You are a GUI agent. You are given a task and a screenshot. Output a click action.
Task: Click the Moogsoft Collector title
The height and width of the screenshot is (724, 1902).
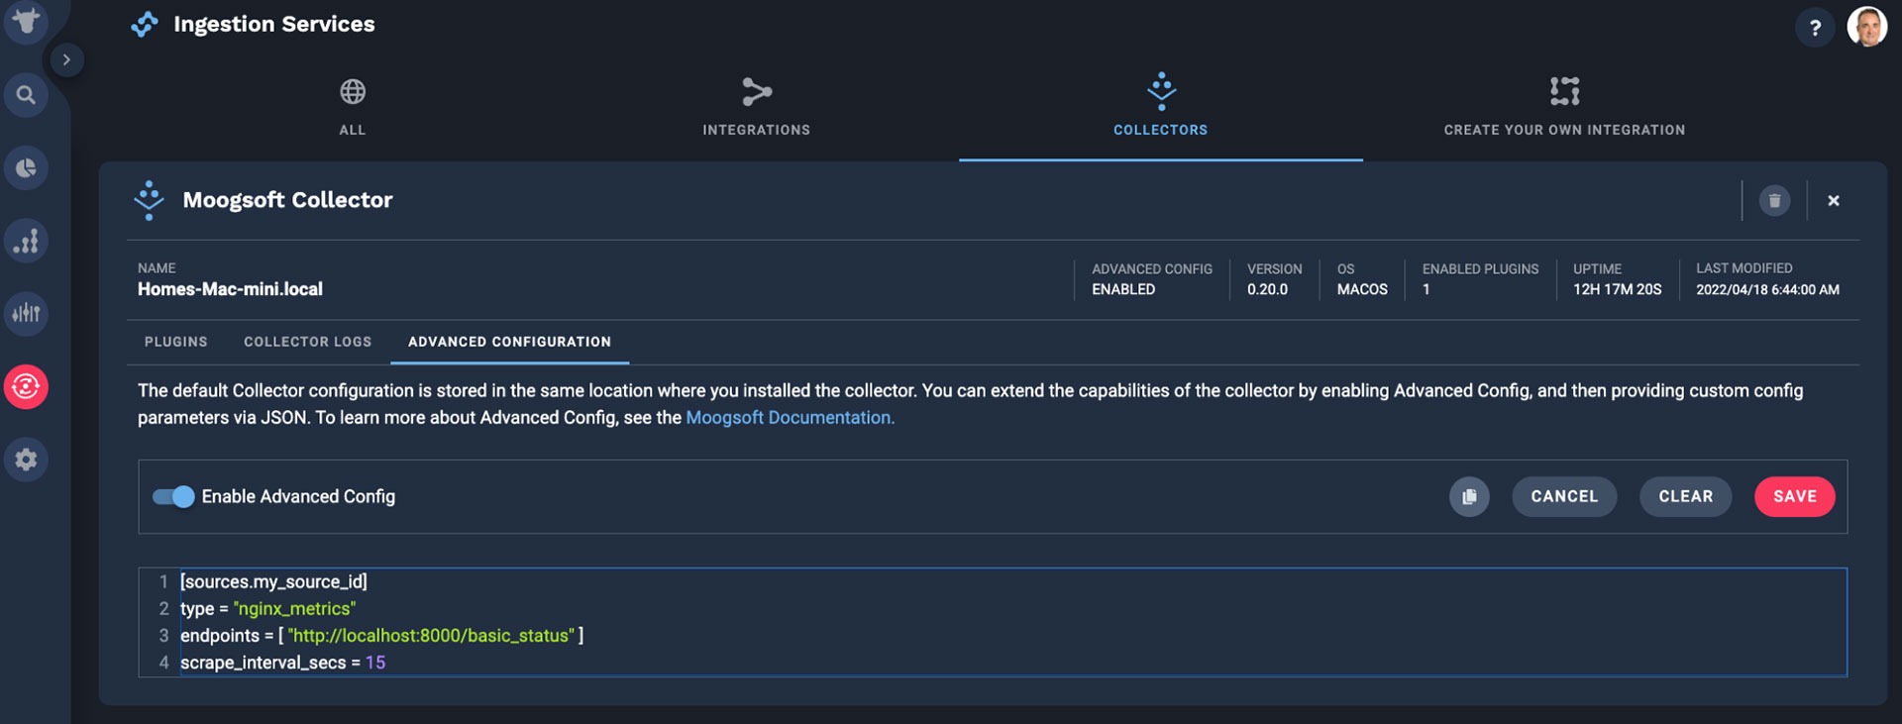pyautogui.click(x=287, y=200)
